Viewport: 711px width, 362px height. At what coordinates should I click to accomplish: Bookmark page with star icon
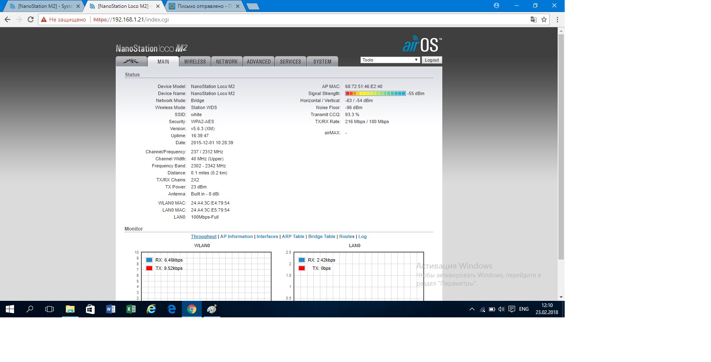(x=544, y=19)
